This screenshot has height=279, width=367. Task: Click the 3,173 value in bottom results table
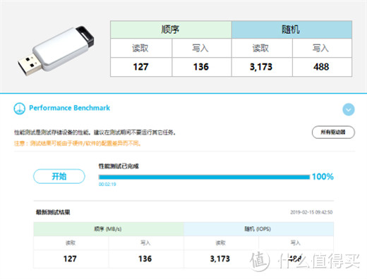(220, 259)
